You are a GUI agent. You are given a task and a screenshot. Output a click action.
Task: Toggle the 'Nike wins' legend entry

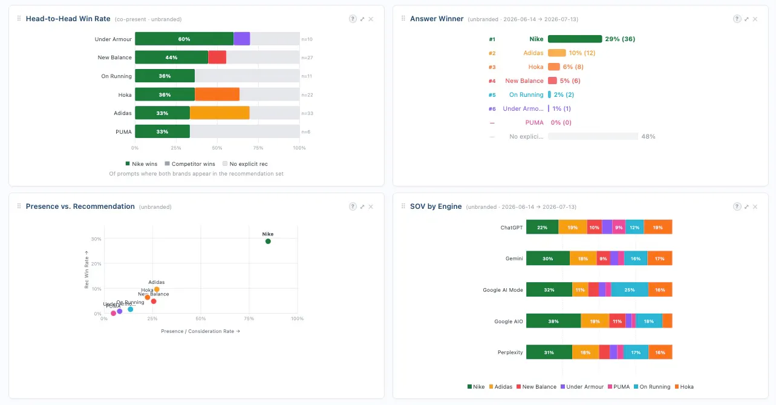tap(141, 163)
